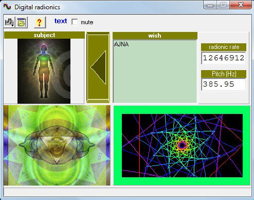The height and width of the screenshot is (200, 254).
Task: Click the save settings toolbar icon
Action: click(9, 22)
